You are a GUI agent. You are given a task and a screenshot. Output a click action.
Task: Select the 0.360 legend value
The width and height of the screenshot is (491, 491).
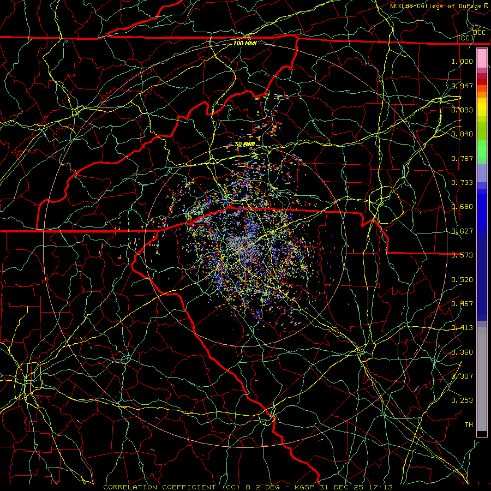click(462, 352)
